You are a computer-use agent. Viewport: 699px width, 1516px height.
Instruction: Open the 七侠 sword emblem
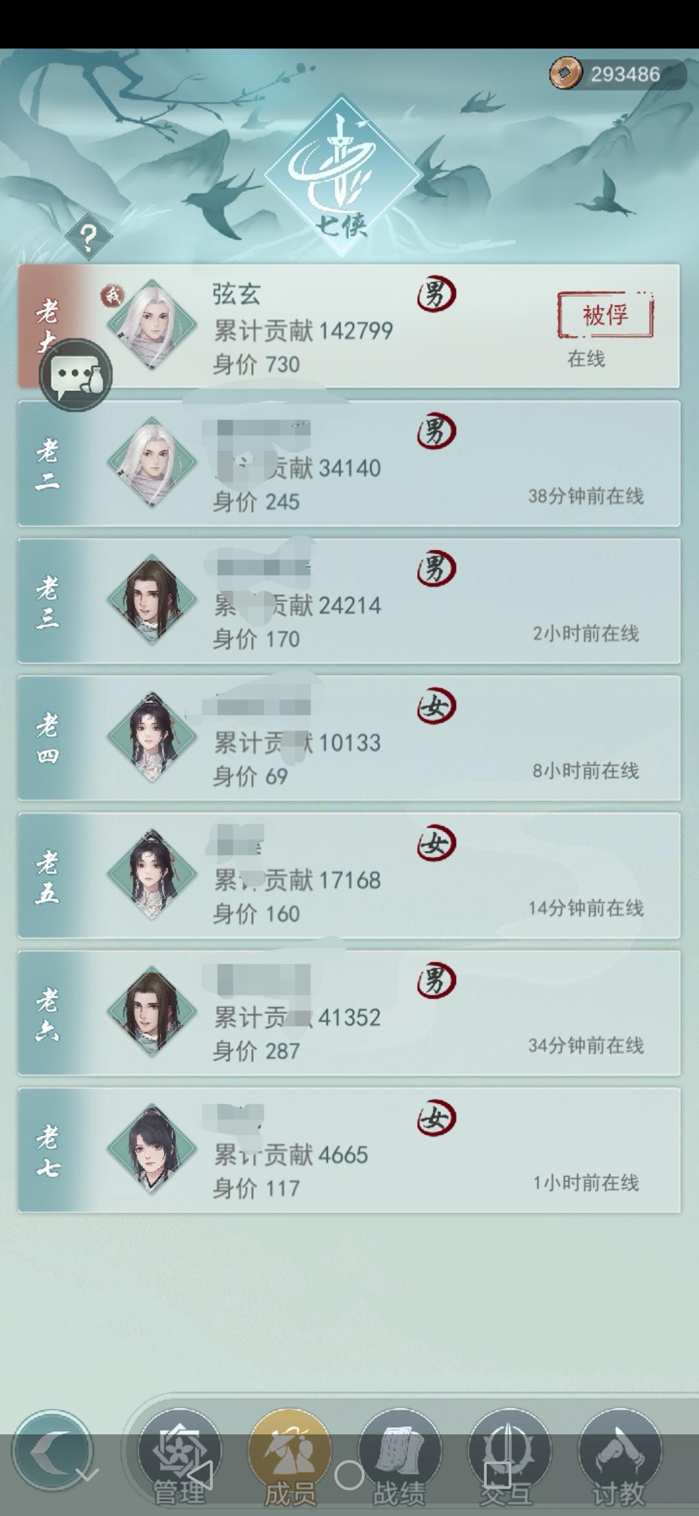pos(342,176)
